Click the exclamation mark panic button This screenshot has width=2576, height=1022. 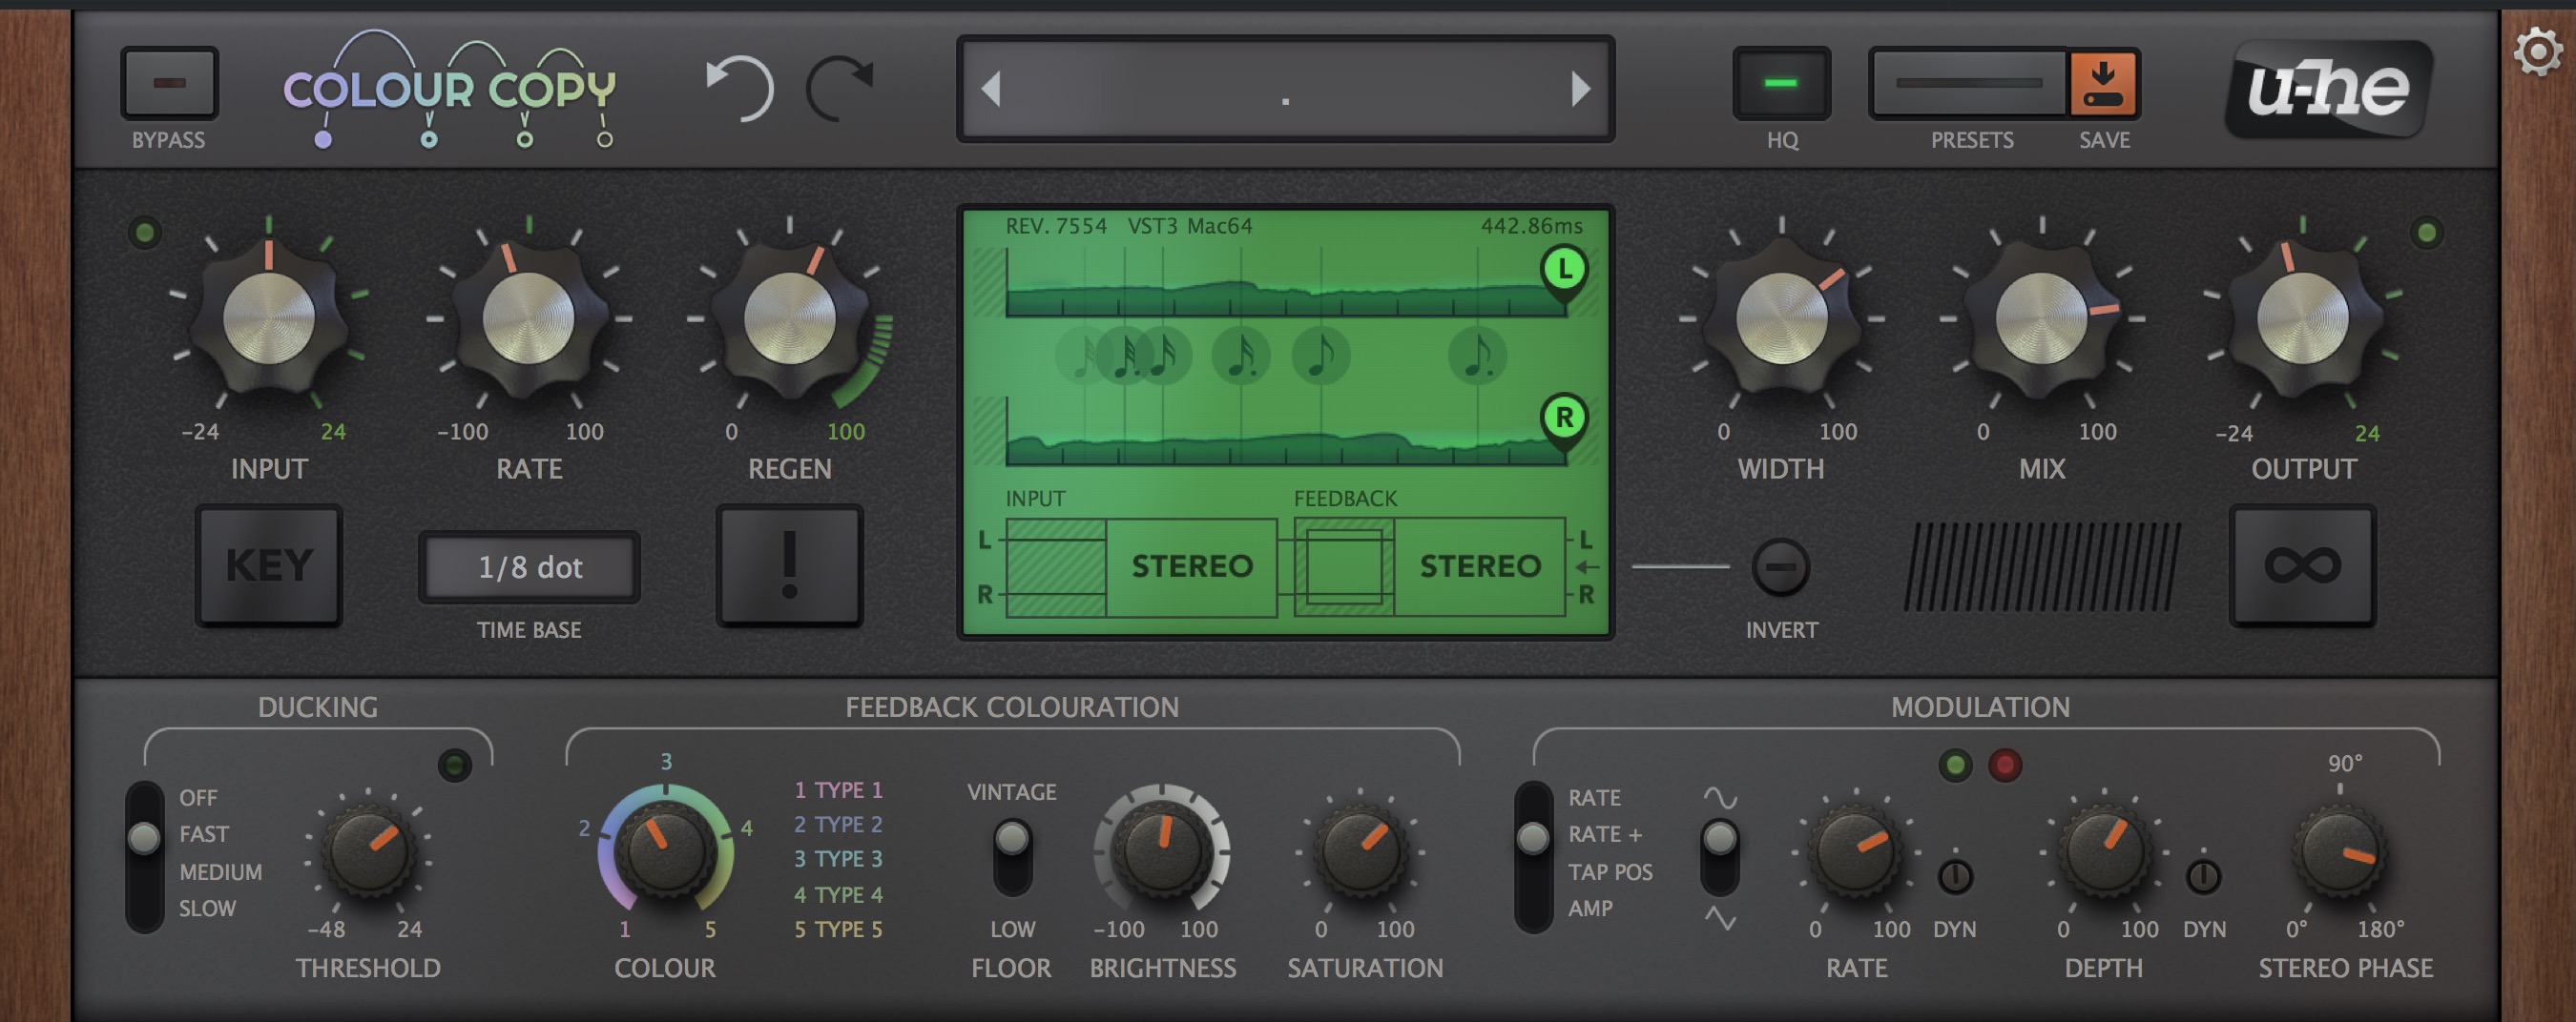coord(789,565)
